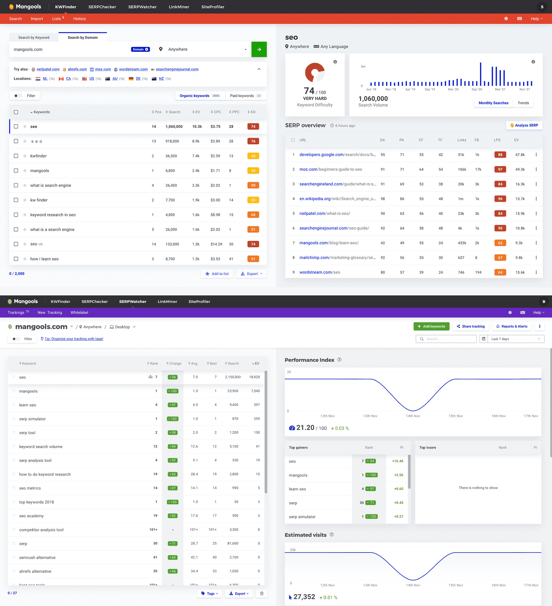Click the Share tracking button
552x606 pixels.
click(x=471, y=326)
